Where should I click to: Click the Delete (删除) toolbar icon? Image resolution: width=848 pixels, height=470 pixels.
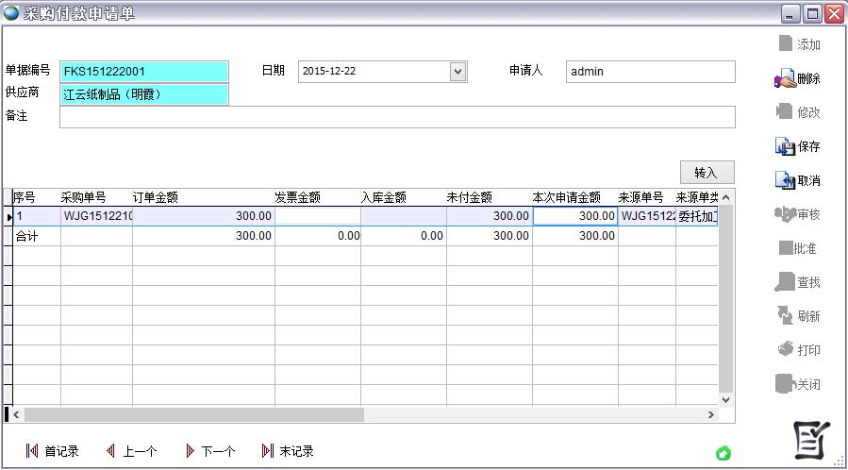point(784,79)
